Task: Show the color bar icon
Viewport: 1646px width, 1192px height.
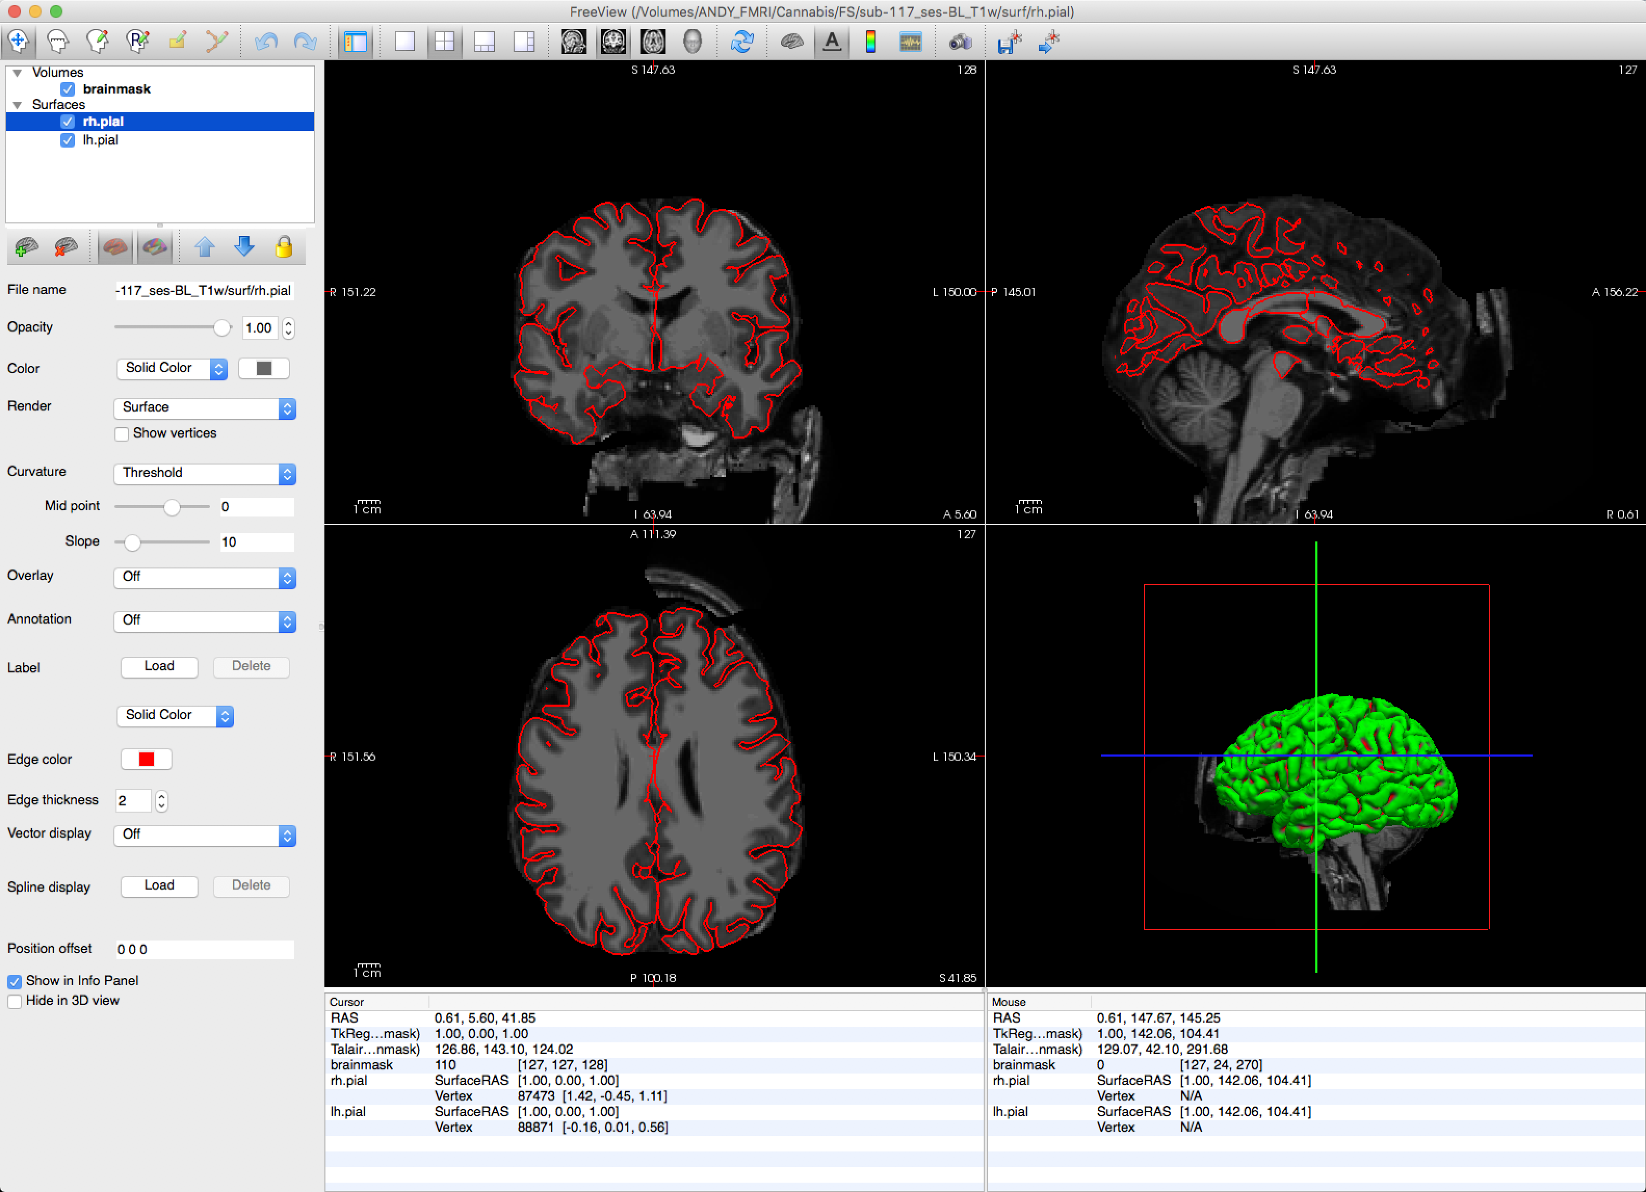Action: tap(871, 42)
